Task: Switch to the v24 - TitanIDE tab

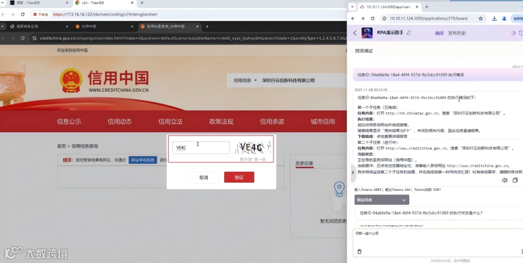Action: (105, 3)
